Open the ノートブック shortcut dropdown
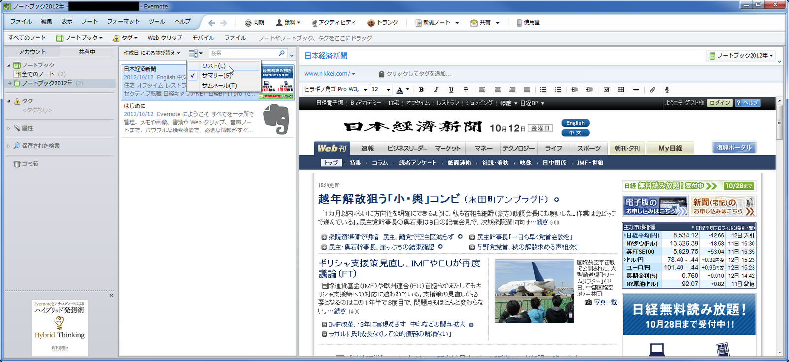This screenshot has width=789, height=362. pos(79,38)
